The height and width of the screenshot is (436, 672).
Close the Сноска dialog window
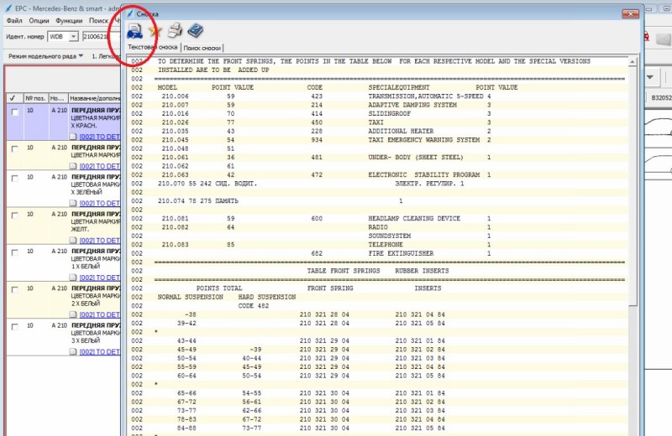tap(630, 13)
